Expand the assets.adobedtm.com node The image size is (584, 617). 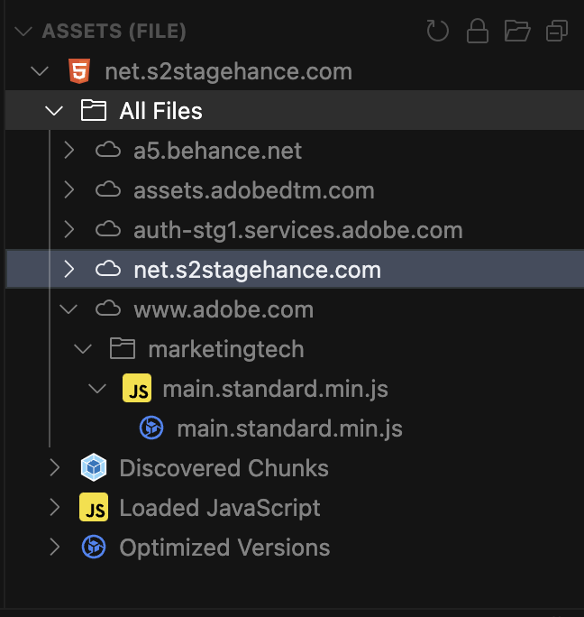coord(68,190)
